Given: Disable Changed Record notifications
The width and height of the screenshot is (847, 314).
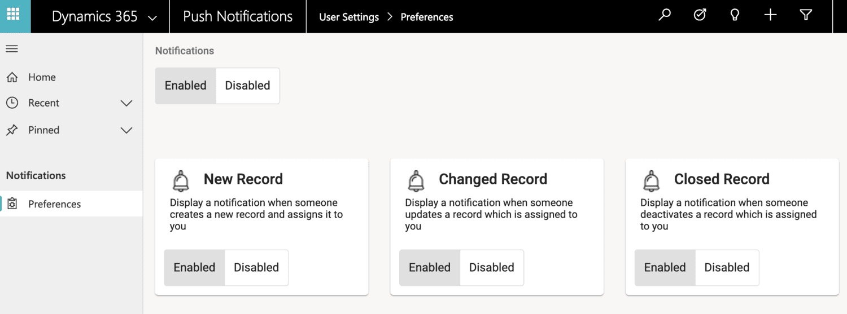Looking at the screenshot, I should pos(492,268).
